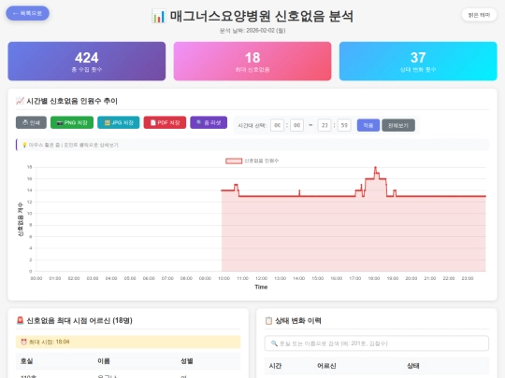Click the 상태 column header
Image resolution: width=505 pixels, height=378 pixels.
tap(413, 366)
